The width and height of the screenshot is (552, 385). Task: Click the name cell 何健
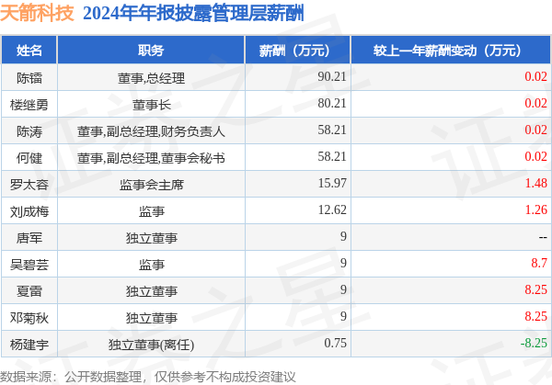point(29,158)
